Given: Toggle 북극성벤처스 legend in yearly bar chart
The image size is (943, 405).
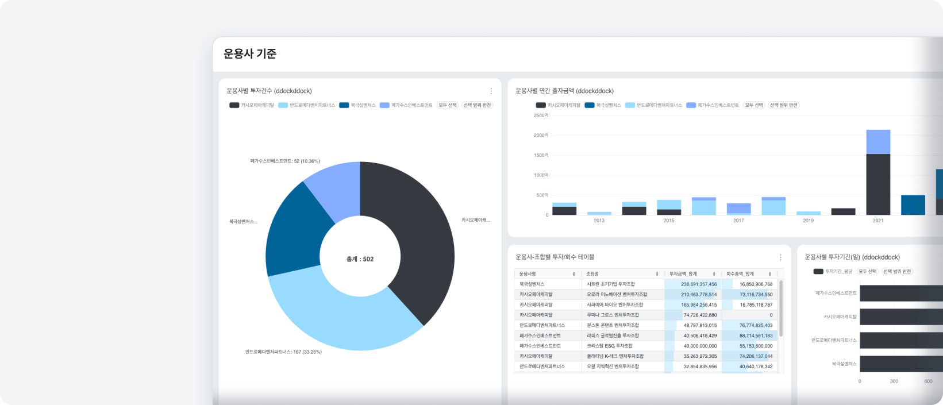Looking at the screenshot, I should [x=603, y=105].
